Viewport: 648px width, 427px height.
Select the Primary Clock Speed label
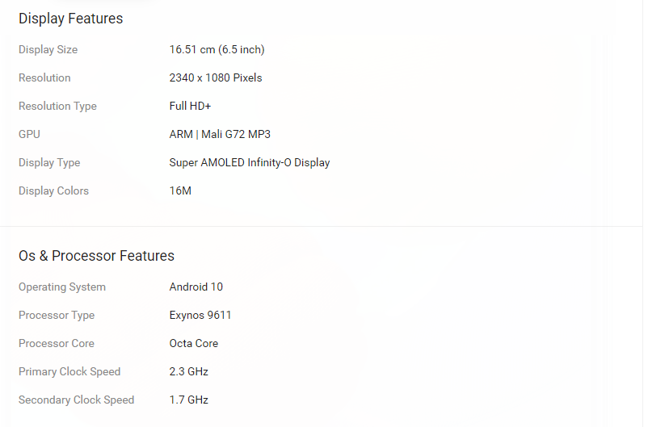(x=69, y=372)
